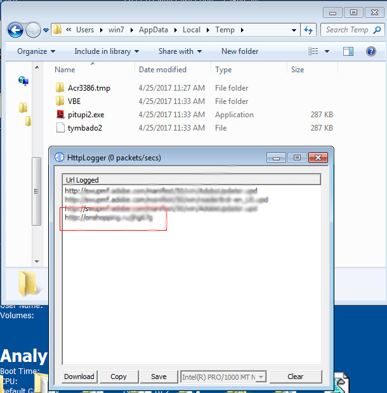Expand the Include in library menu
Screen dimensions: 387x393
(x=106, y=51)
